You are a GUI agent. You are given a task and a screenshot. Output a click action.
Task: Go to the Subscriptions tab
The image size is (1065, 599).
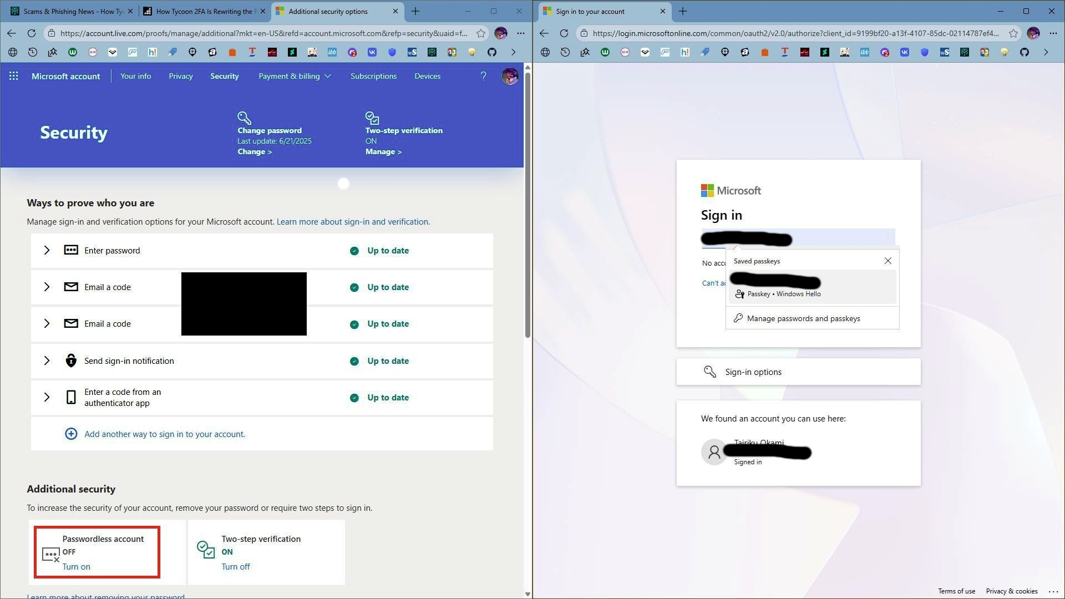373,76
